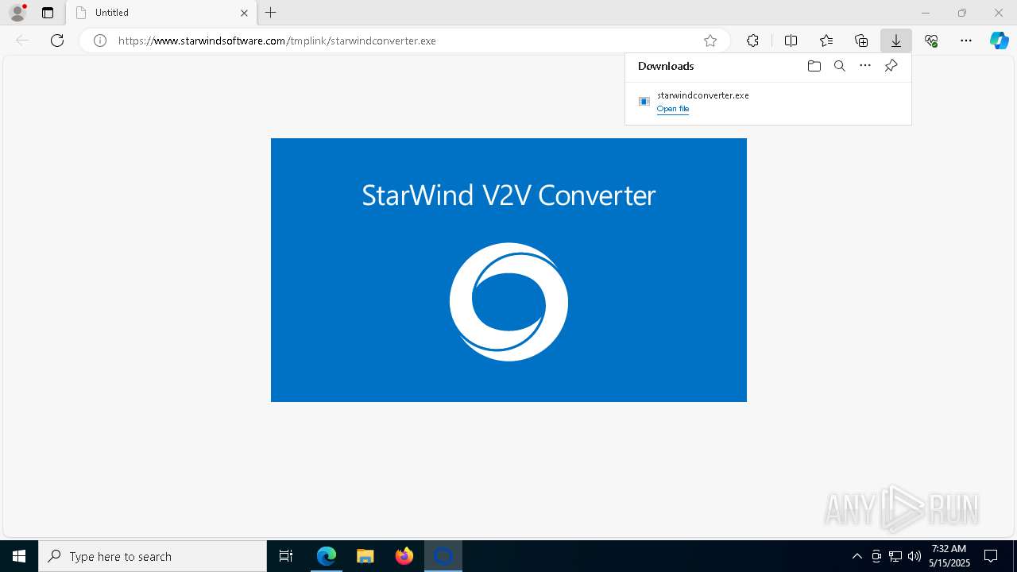
Task: Toggle split screen view
Action: 791,41
